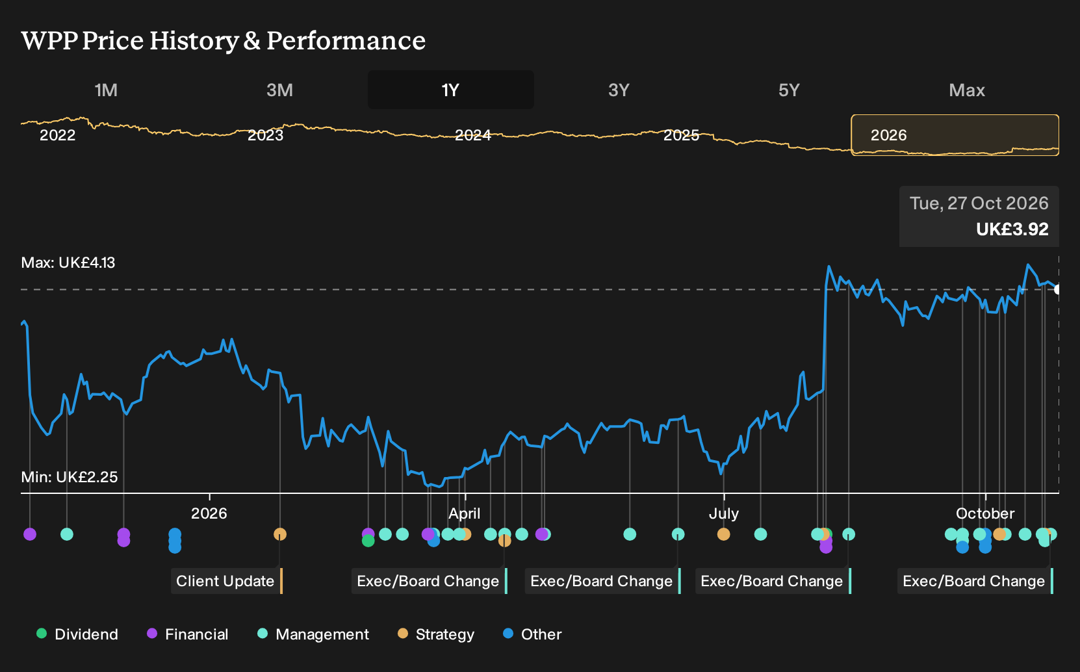Click green Dividend dot below purple dot before April
Image resolution: width=1080 pixels, height=672 pixels.
click(x=368, y=541)
